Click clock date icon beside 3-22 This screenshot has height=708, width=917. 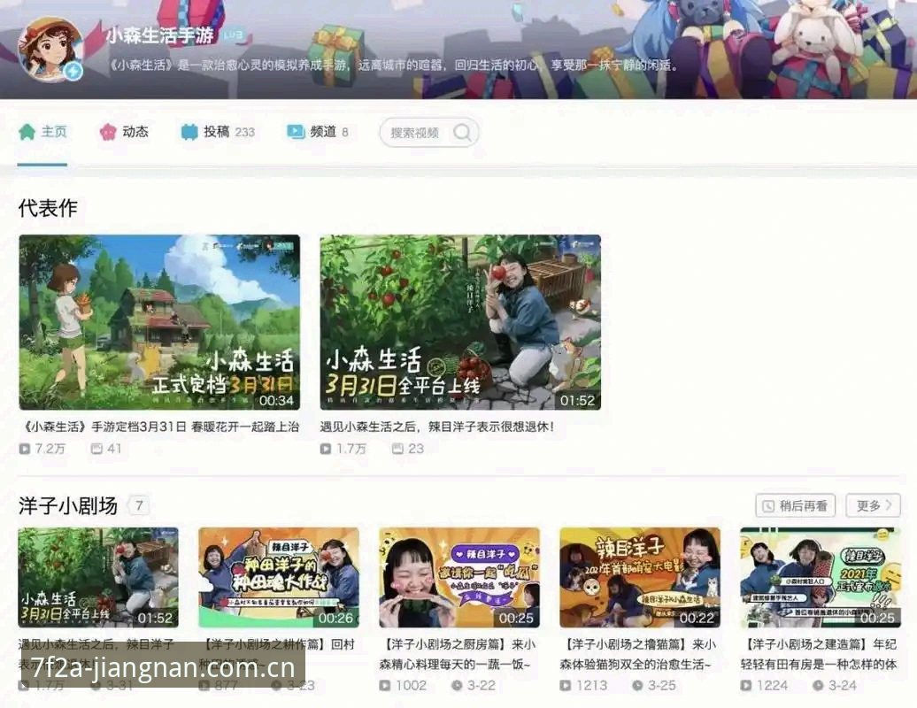(x=456, y=685)
